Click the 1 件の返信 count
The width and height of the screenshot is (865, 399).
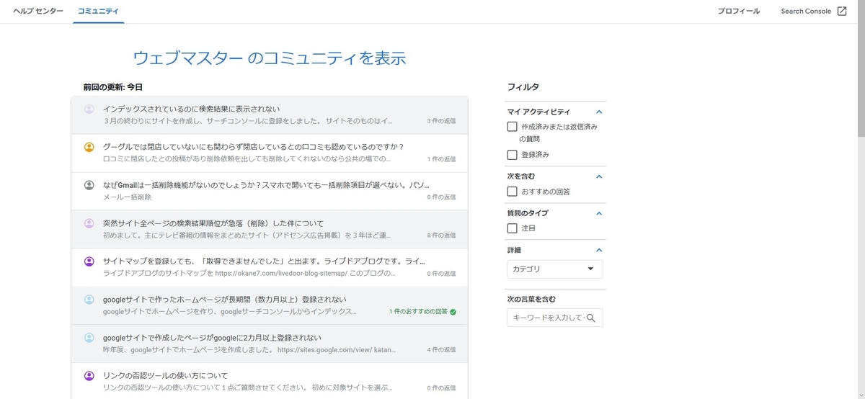[441, 159]
